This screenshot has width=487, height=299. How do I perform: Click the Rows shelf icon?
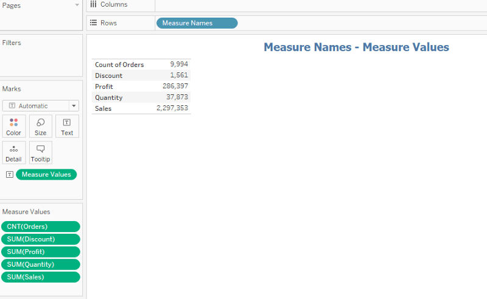tap(93, 23)
